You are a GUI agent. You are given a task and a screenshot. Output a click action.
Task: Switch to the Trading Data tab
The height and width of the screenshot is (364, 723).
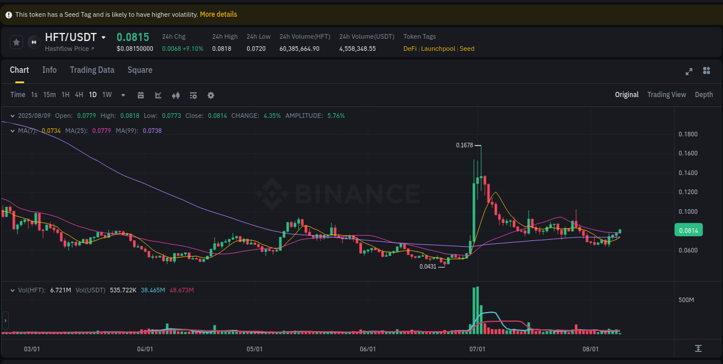(x=92, y=70)
